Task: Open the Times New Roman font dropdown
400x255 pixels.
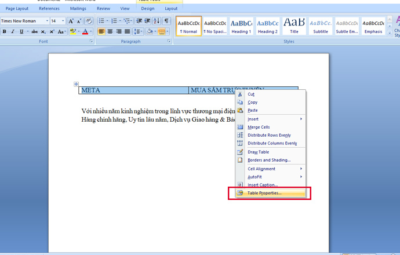Action: 47,21
